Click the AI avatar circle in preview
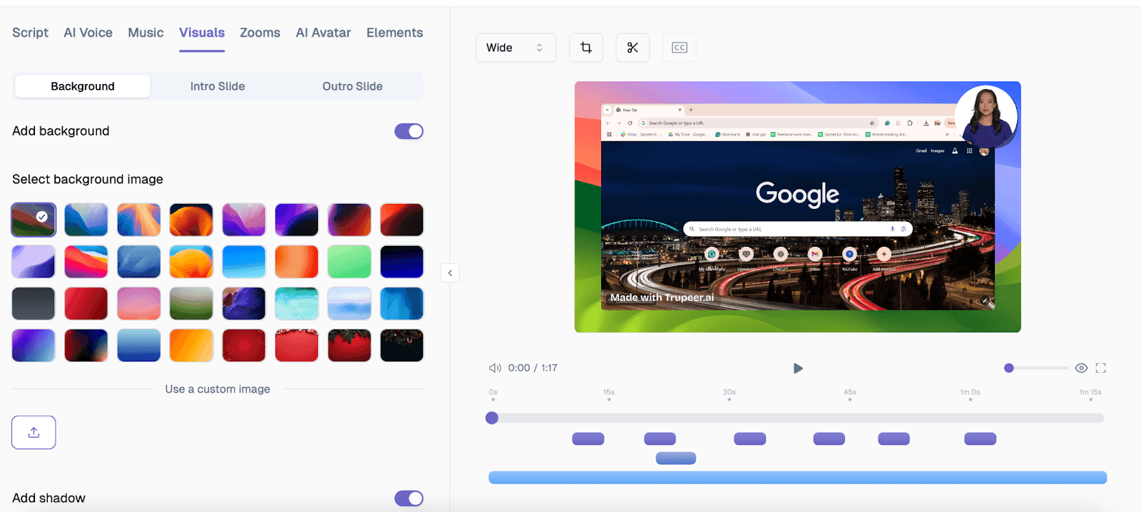The height and width of the screenshot is (512, 1141). click(x=986, y=117)
